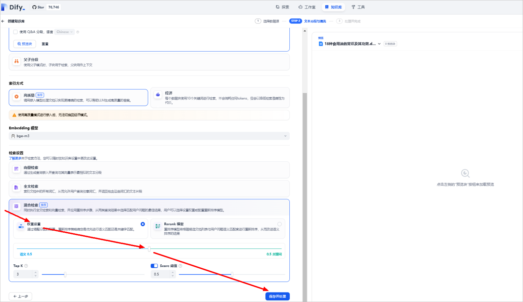The width and height of the screenshot is (523, 302).
Task: Click the Top K help icon
Action: [26, 266]
